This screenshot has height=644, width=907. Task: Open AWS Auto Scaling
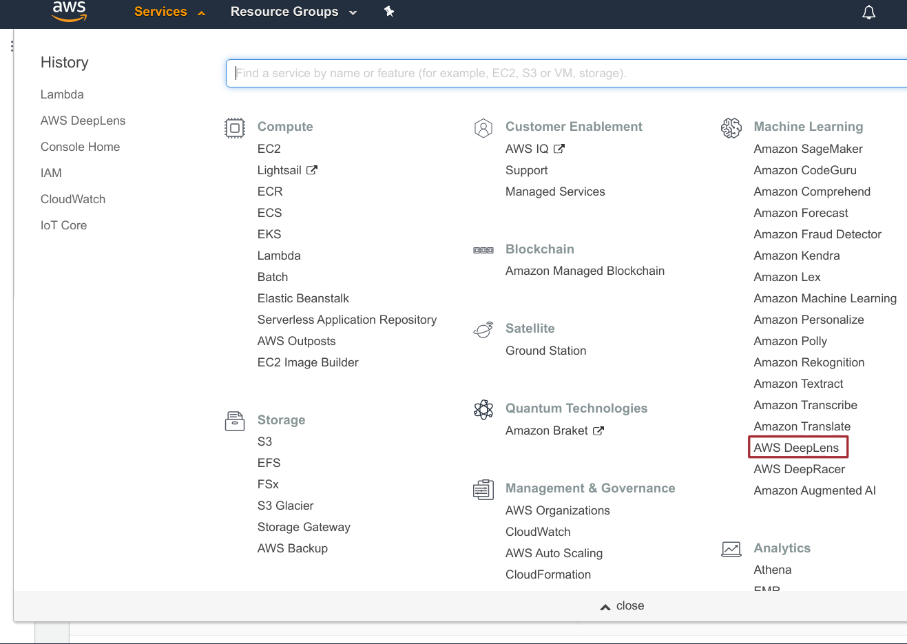point(554,553)
